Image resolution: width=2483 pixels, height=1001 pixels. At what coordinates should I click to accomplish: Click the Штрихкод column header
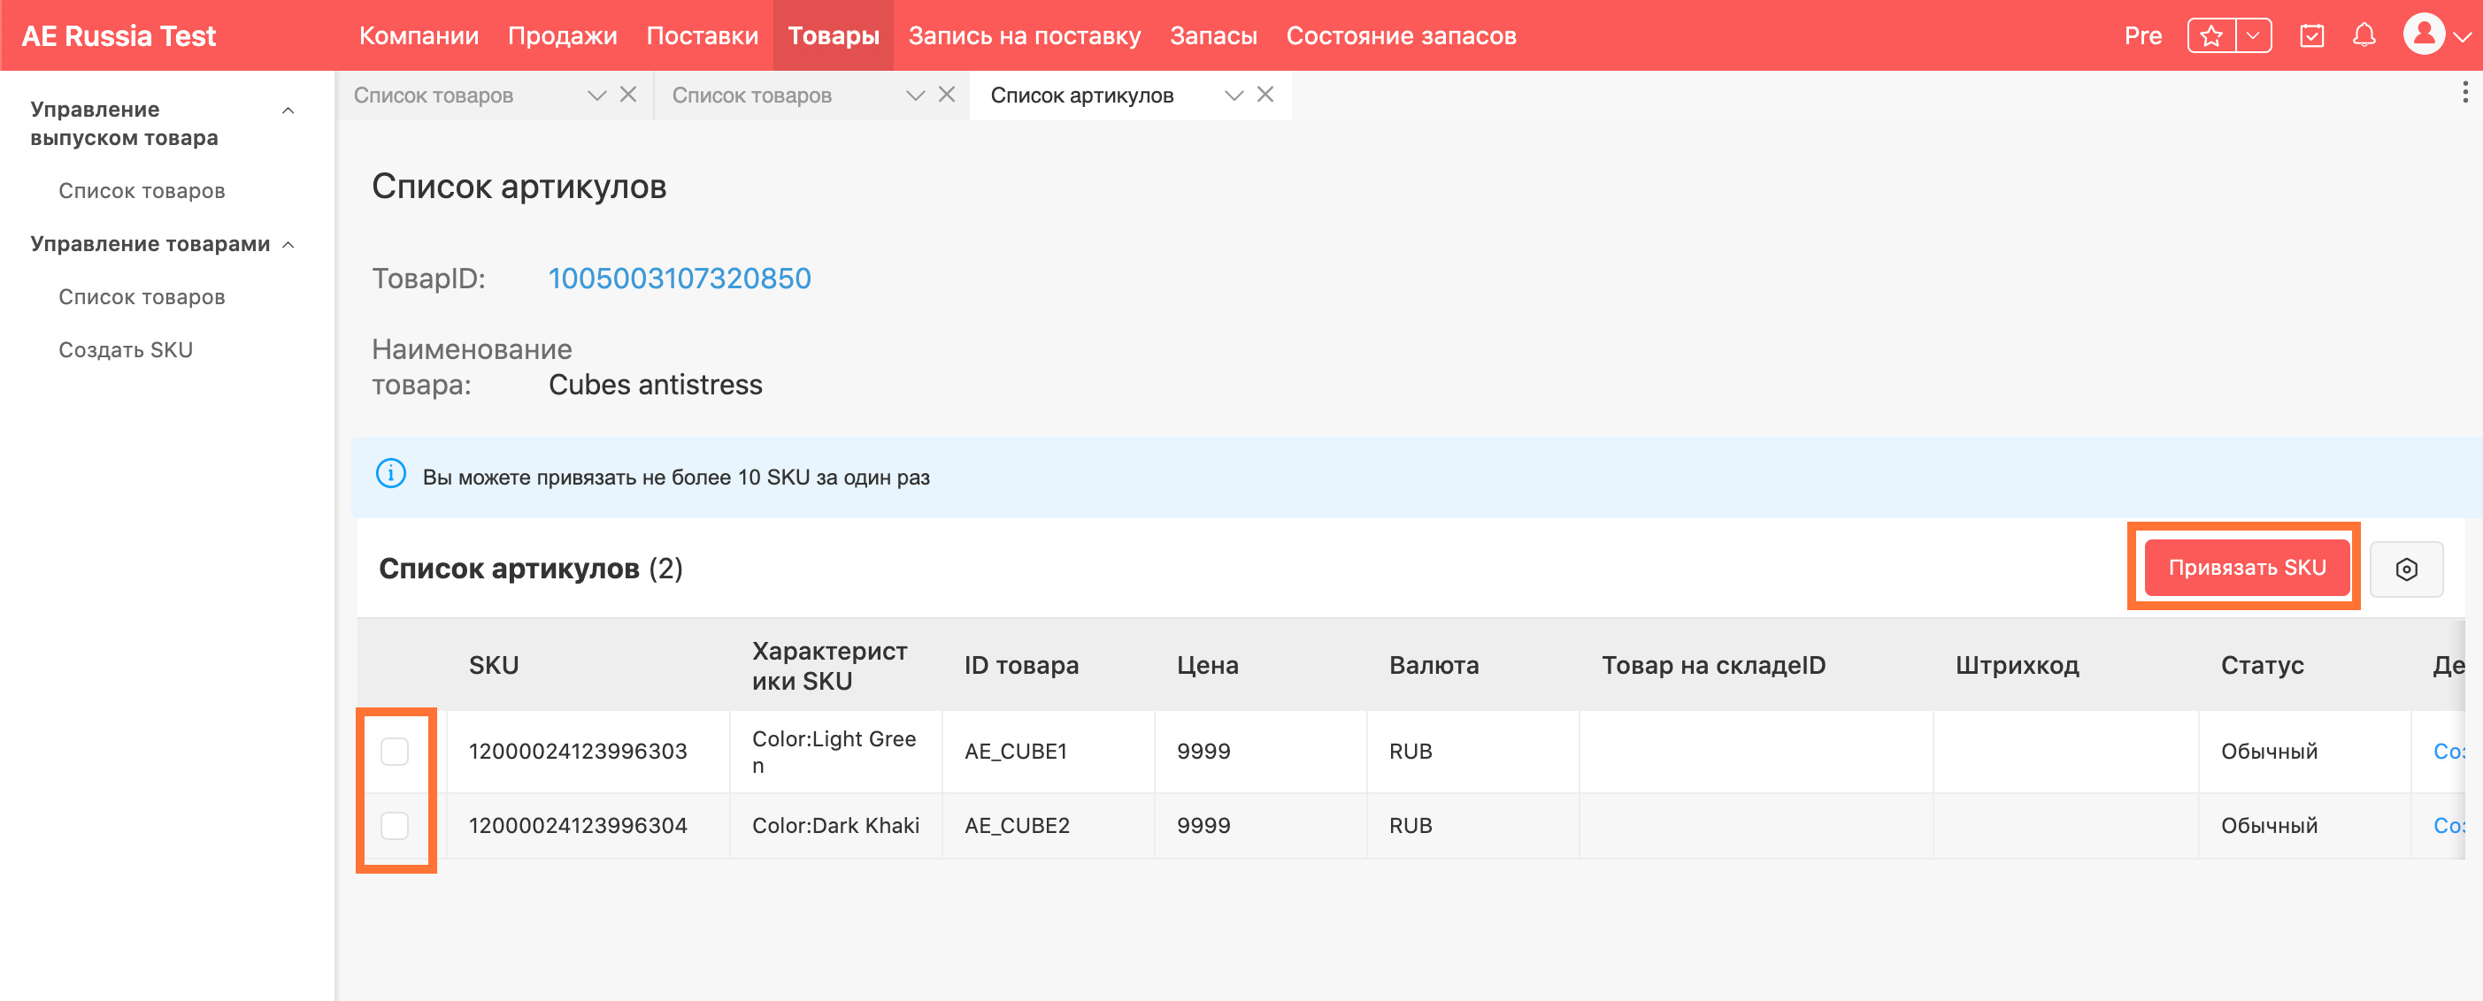(x=2017, y=665)
